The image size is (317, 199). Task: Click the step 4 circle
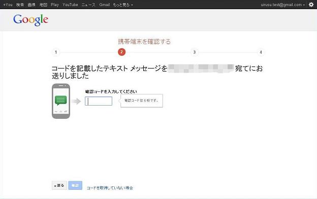tap(261, 52)
